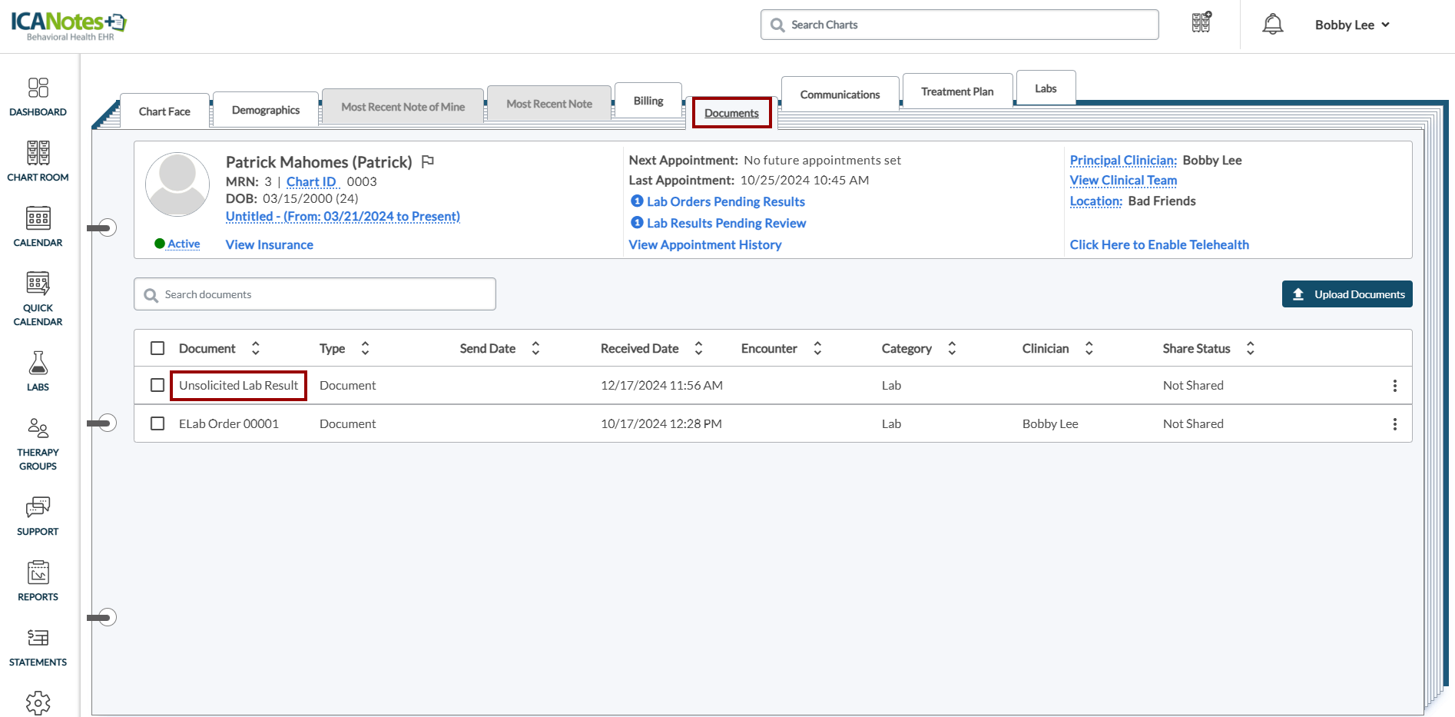1455x717 pixels.
Task: Check the Unsolicited Lab Result row checkbox
Action: click(157, 385)
